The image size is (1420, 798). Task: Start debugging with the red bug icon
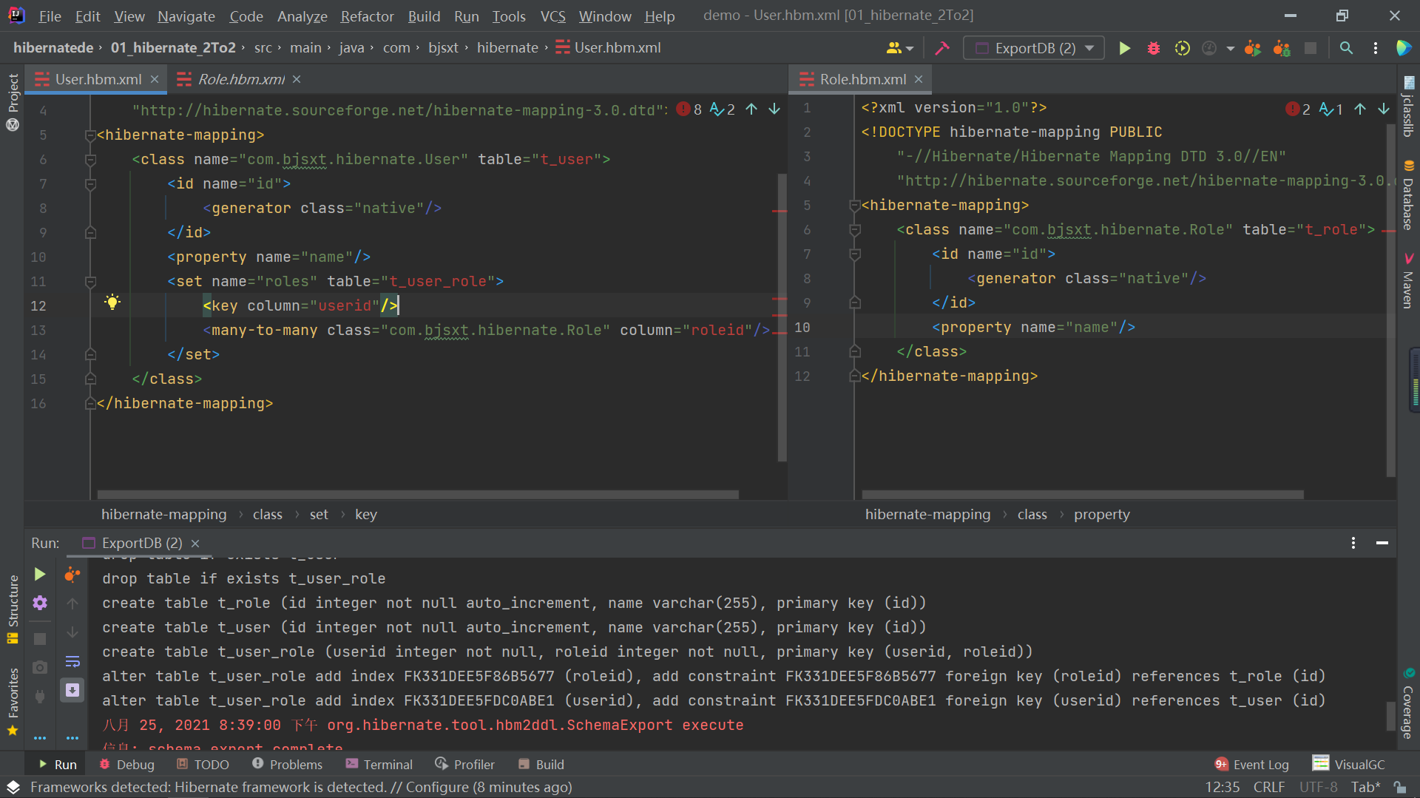coord(1153,48)
